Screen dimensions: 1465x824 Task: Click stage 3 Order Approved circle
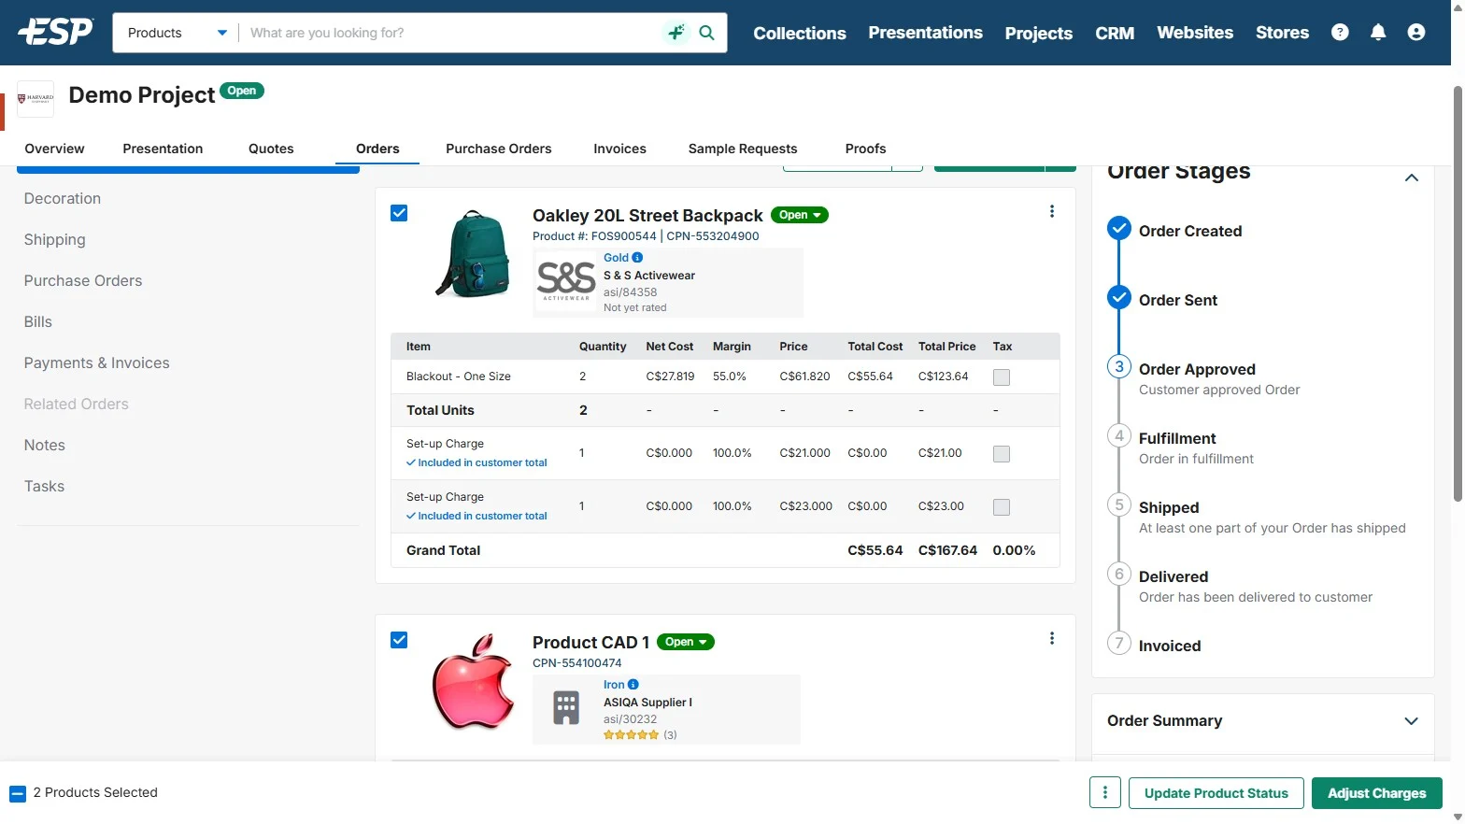[x=1119, y=366]
